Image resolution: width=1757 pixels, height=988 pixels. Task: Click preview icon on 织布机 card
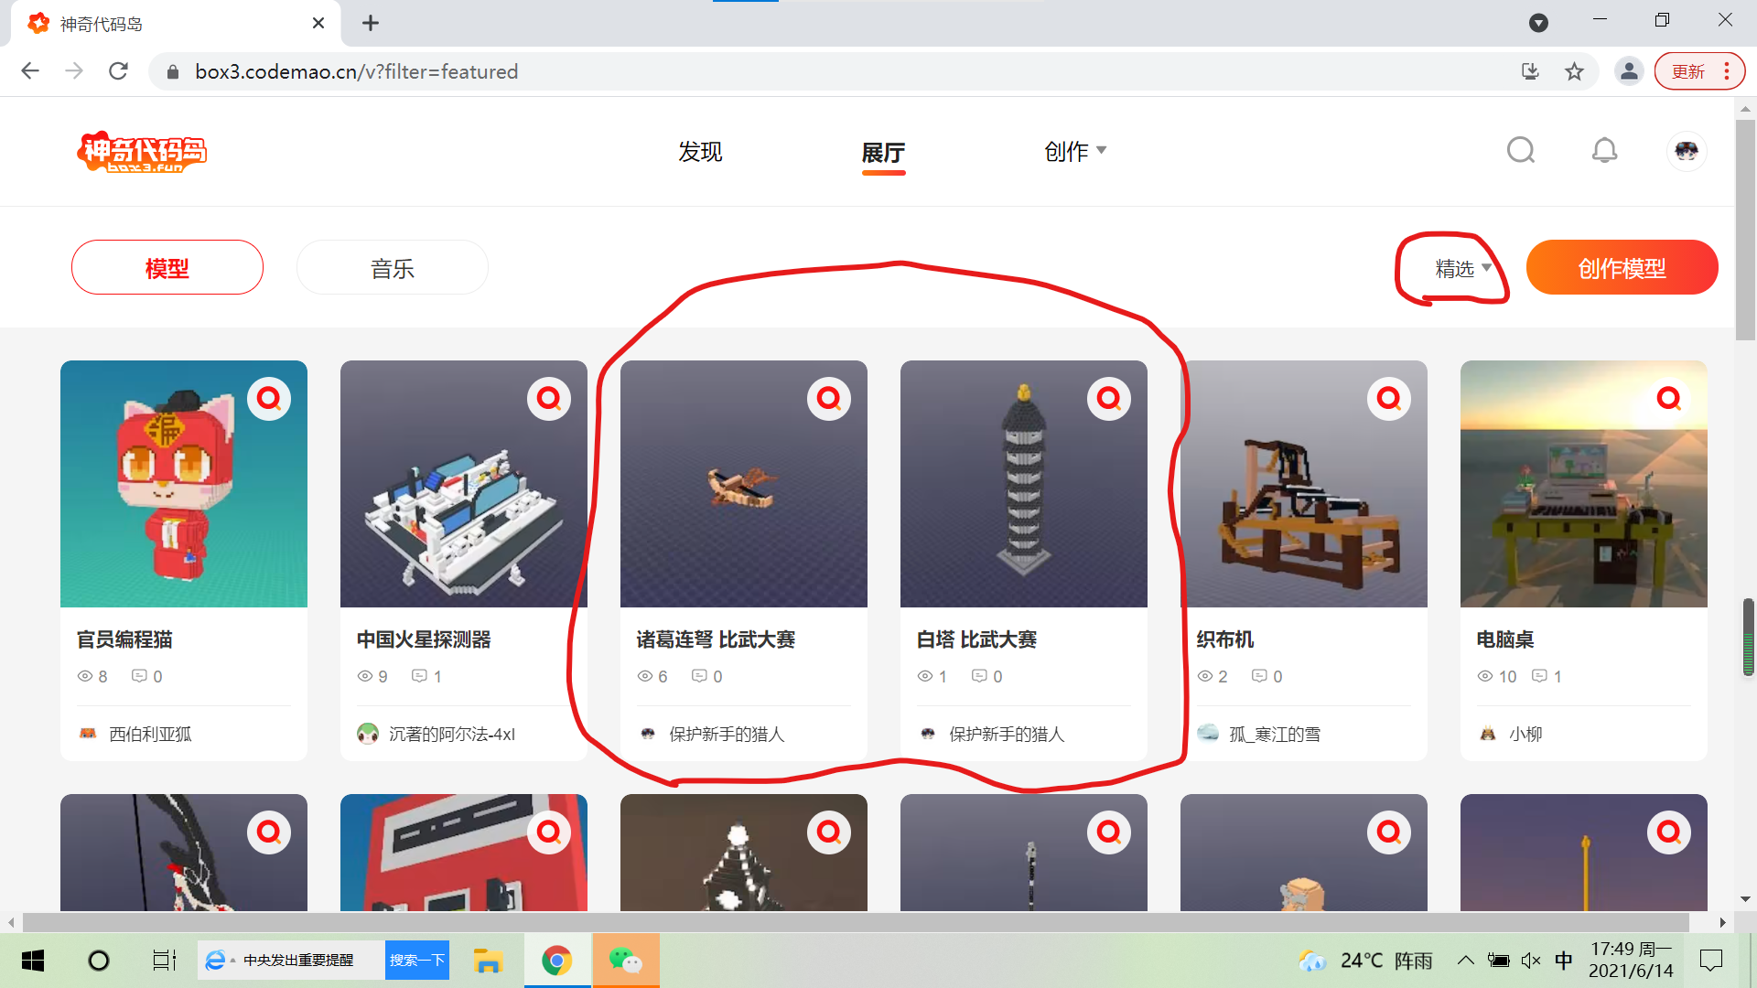1389,399
